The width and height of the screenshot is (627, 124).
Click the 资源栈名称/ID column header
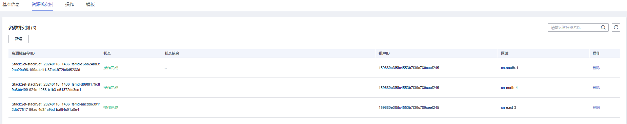coord(23,53)
